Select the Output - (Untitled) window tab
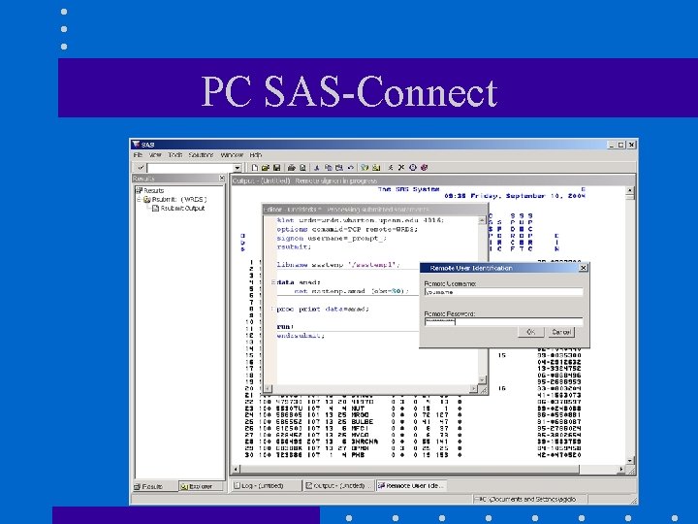The image size is (698, 524). point(338,486)
